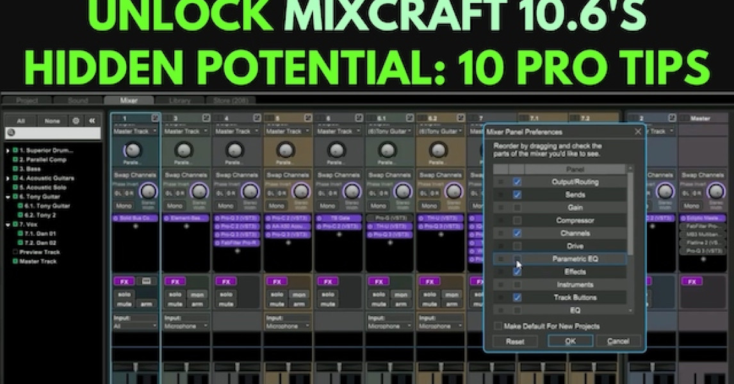The width and height of the screenshot is (734, 384).
Task: Pop out channel 6.2 strip icon
Action: [461, 118]
